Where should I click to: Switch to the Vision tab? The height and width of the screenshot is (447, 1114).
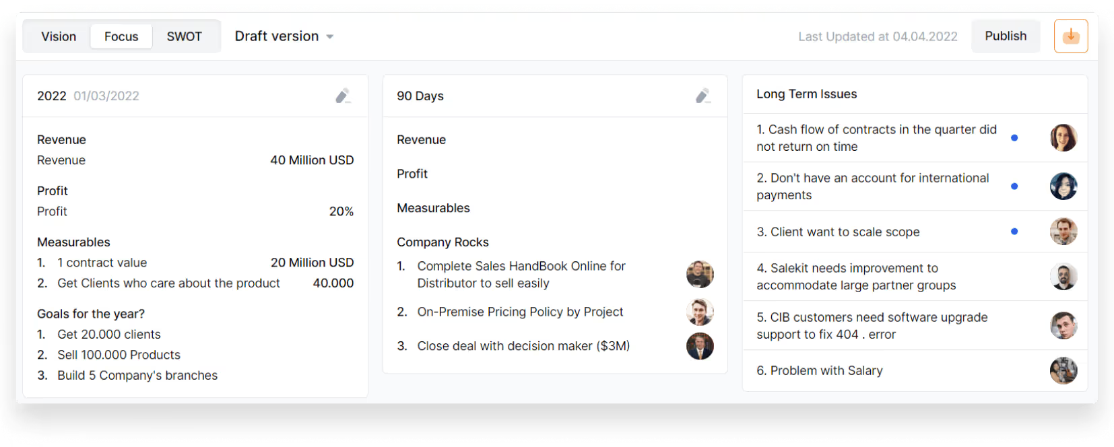[x=59, y=36]
